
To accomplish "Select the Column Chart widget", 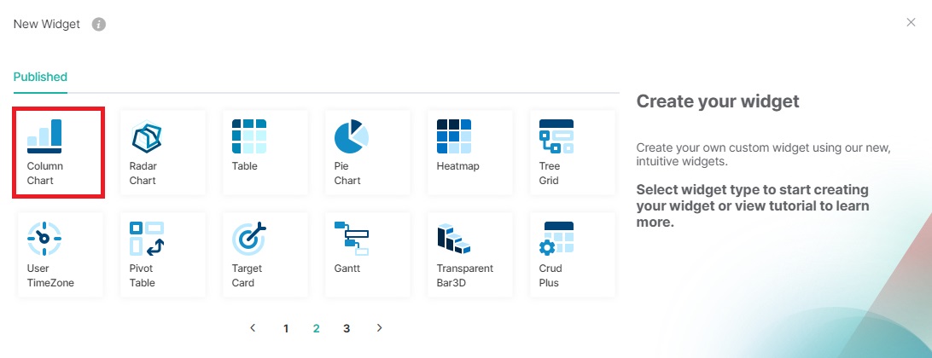I will click(59, 152).
